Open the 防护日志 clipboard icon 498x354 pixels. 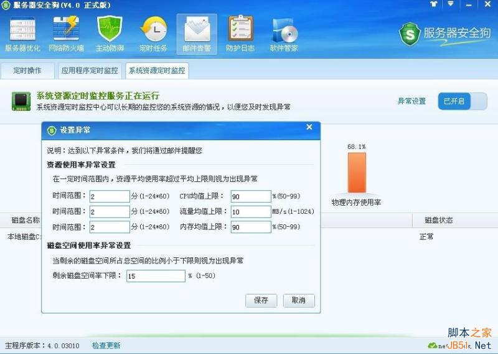point(240,34)
